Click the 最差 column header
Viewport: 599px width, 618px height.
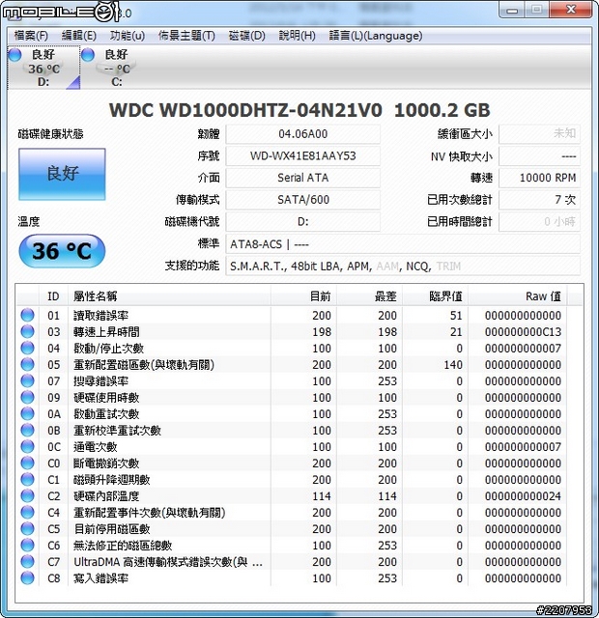pos(369,296)
